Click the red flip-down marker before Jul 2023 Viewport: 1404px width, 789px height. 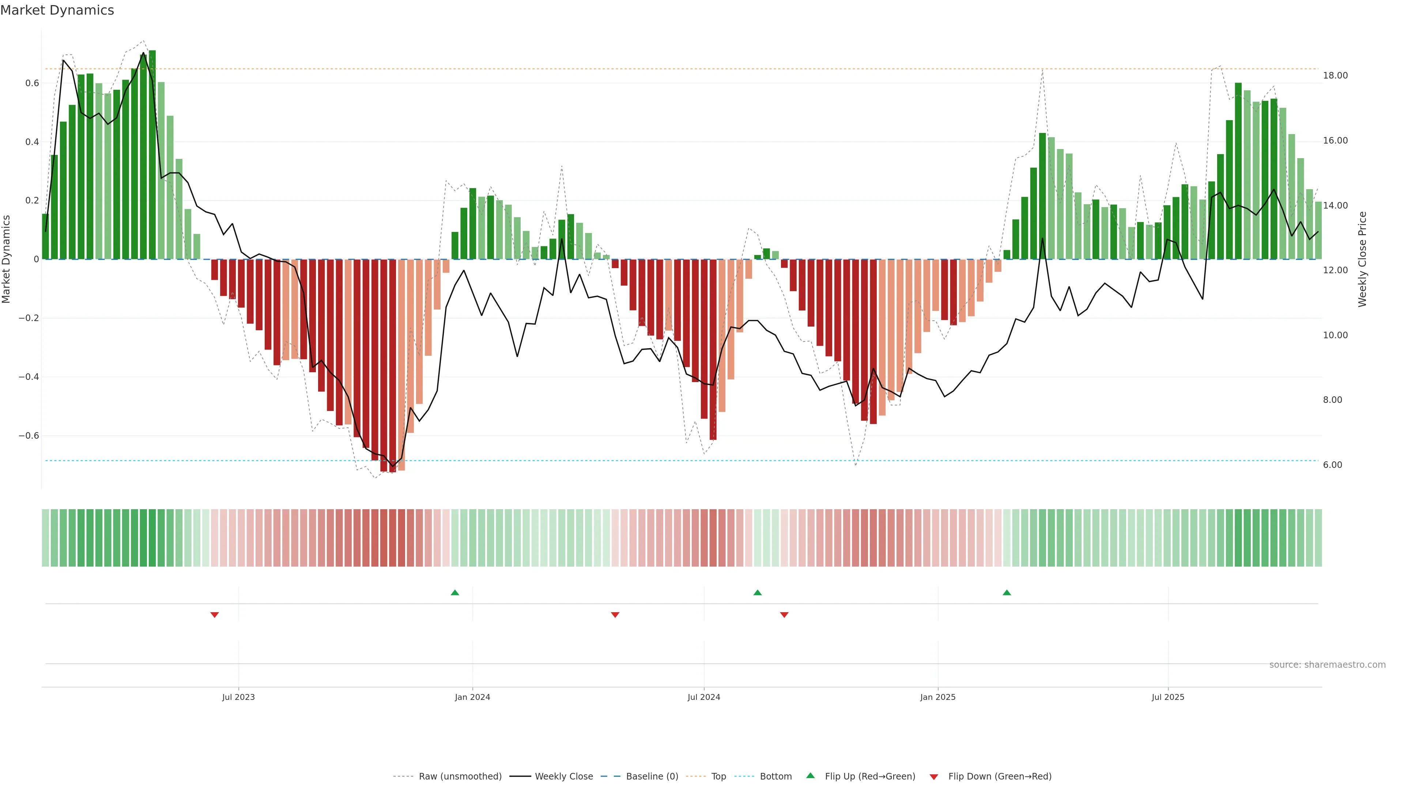(215, 615)
